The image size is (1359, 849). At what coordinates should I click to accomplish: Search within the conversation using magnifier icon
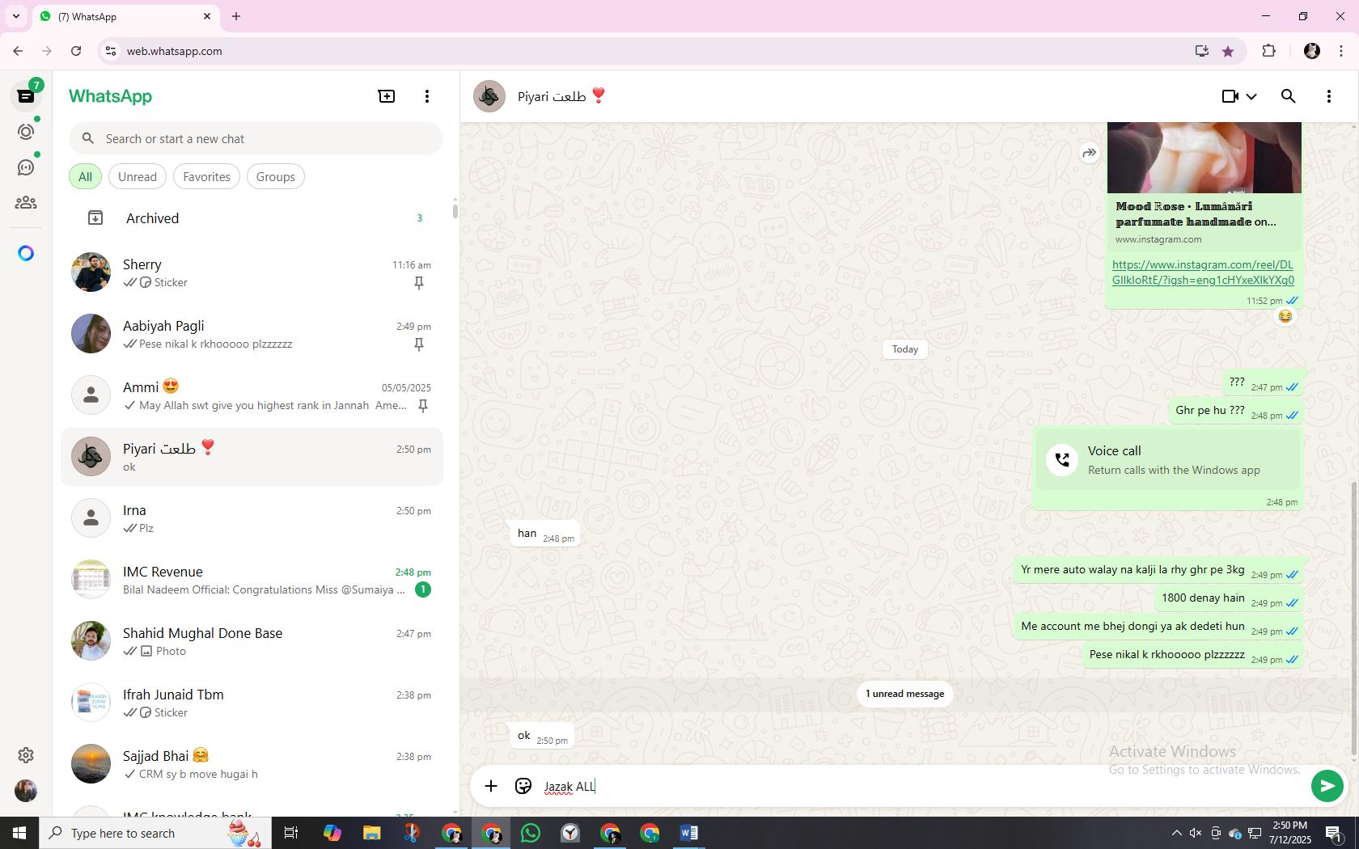click(1289, 96)
